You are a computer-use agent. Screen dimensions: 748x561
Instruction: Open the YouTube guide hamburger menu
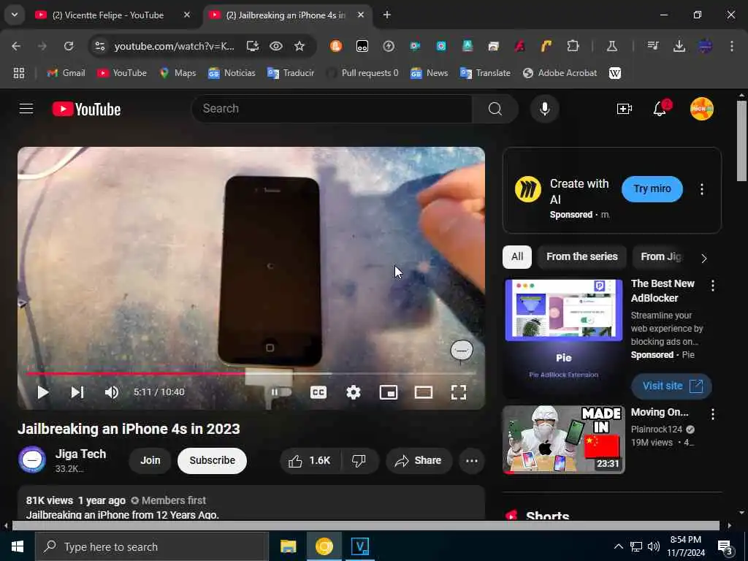point(26,109)
